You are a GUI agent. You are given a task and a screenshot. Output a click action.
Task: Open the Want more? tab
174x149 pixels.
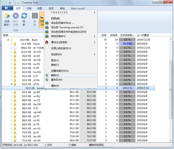click(x=78, y=8)
